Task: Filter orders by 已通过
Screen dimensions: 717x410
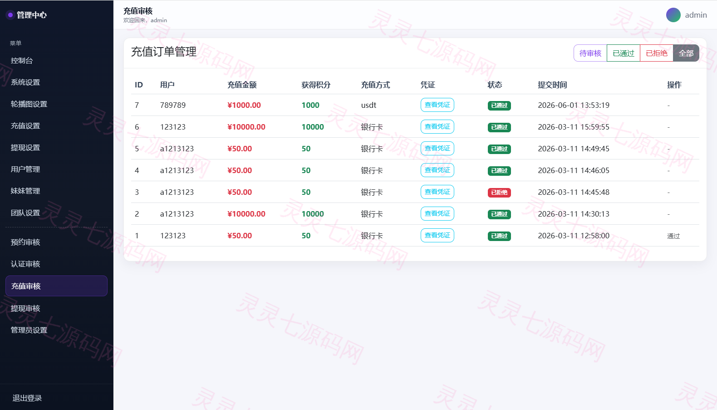Action: click(x=624, y=53)
